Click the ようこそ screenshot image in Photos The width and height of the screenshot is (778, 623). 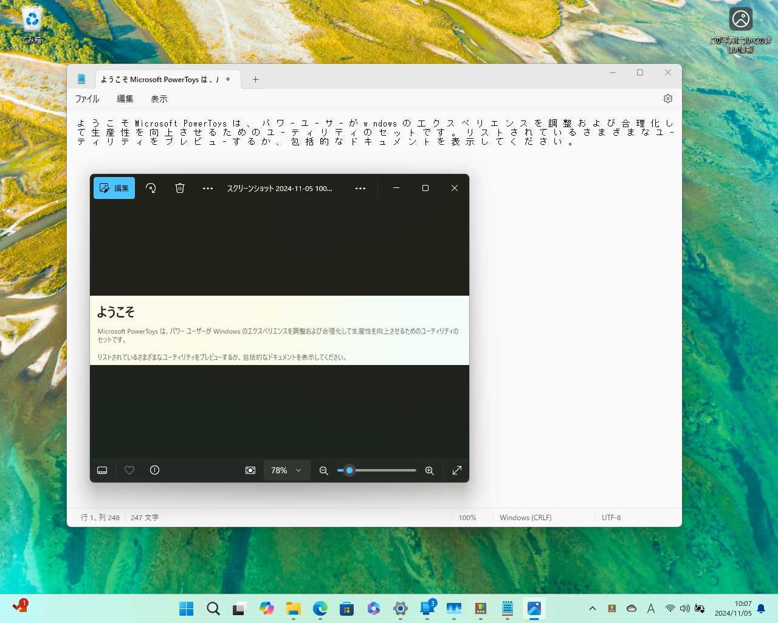click(x=280, y=330)
